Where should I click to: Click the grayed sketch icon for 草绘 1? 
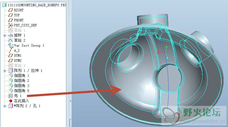[x=11, y=30]
